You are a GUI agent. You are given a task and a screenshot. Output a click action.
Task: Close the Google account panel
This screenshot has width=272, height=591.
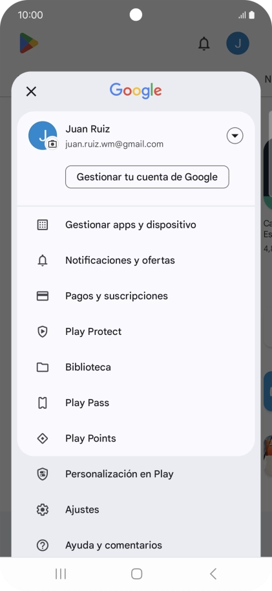click(31, 91)
